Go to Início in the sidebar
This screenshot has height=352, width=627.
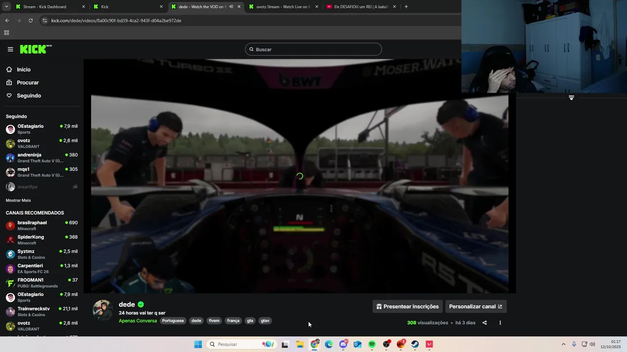(x=24, y=69)
